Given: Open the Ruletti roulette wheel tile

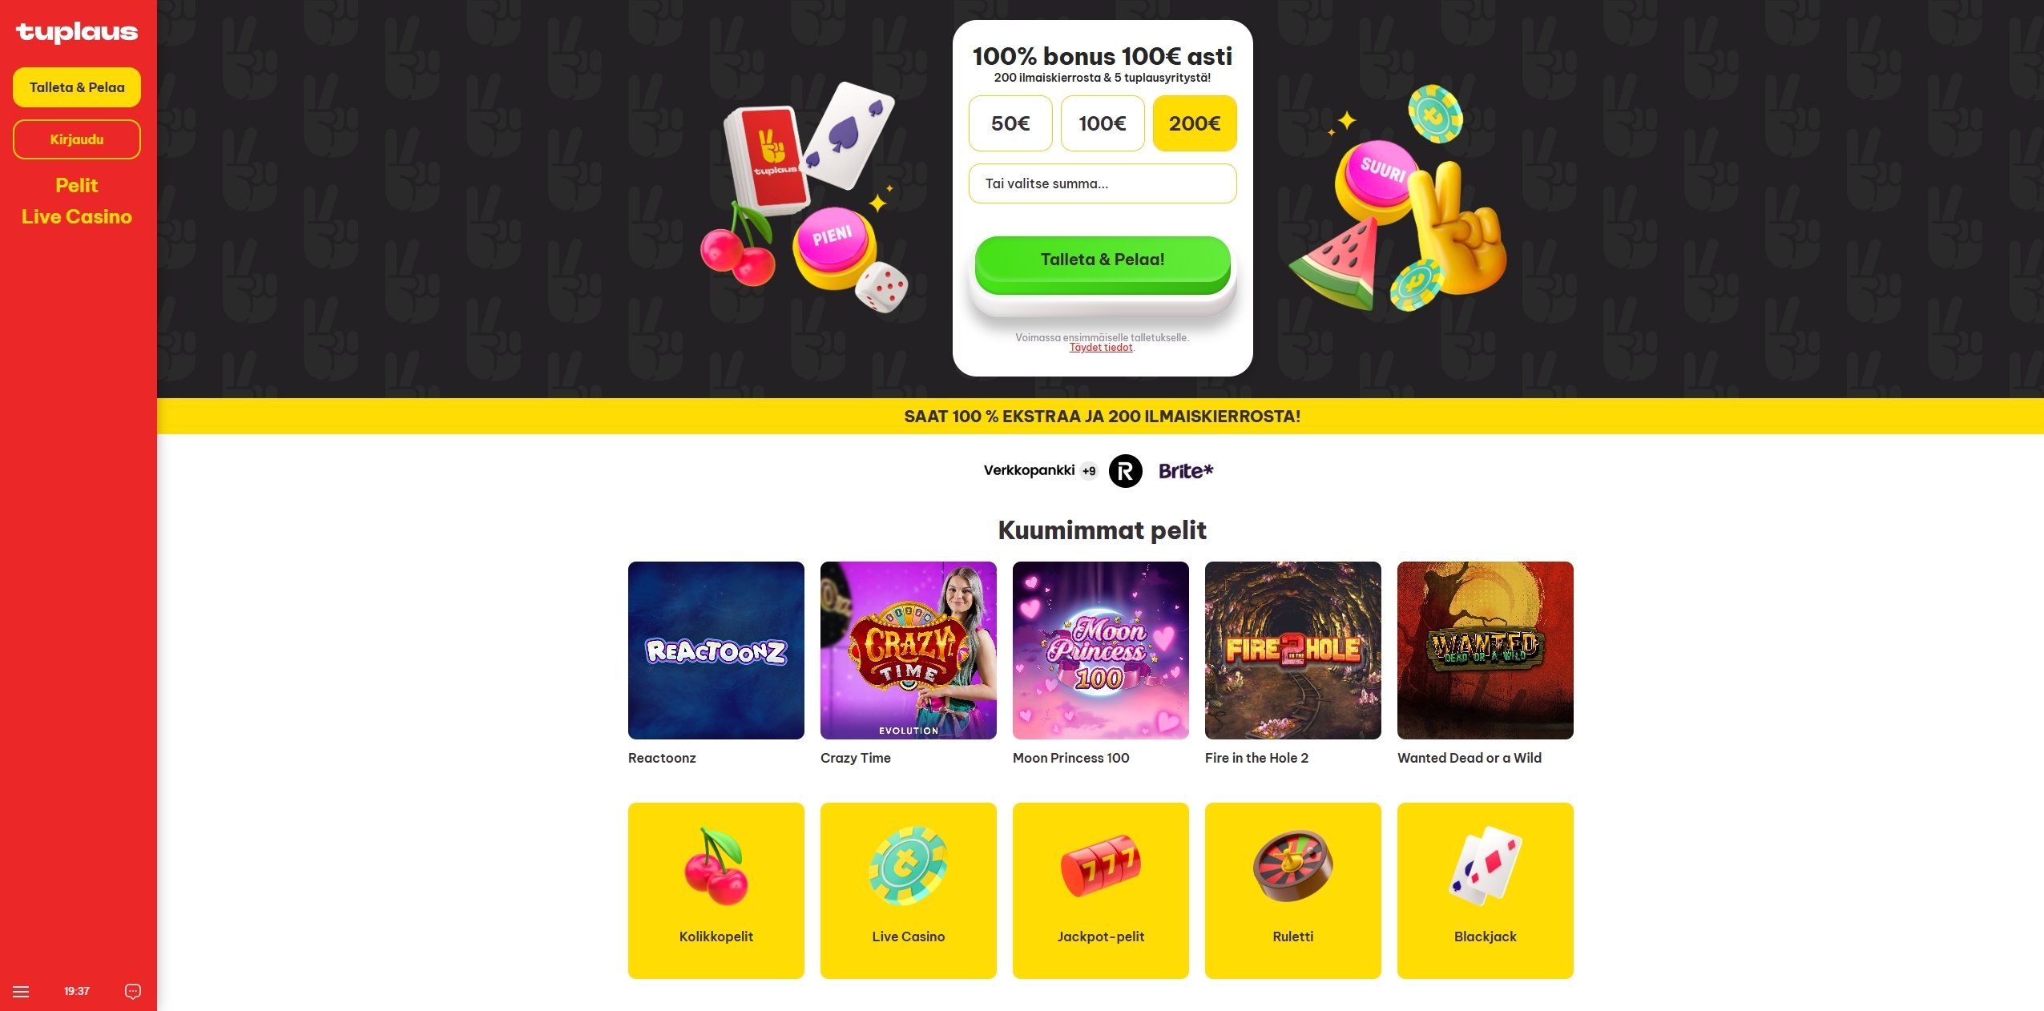Looking at the screenshot, I should [x=1292, y=890].
